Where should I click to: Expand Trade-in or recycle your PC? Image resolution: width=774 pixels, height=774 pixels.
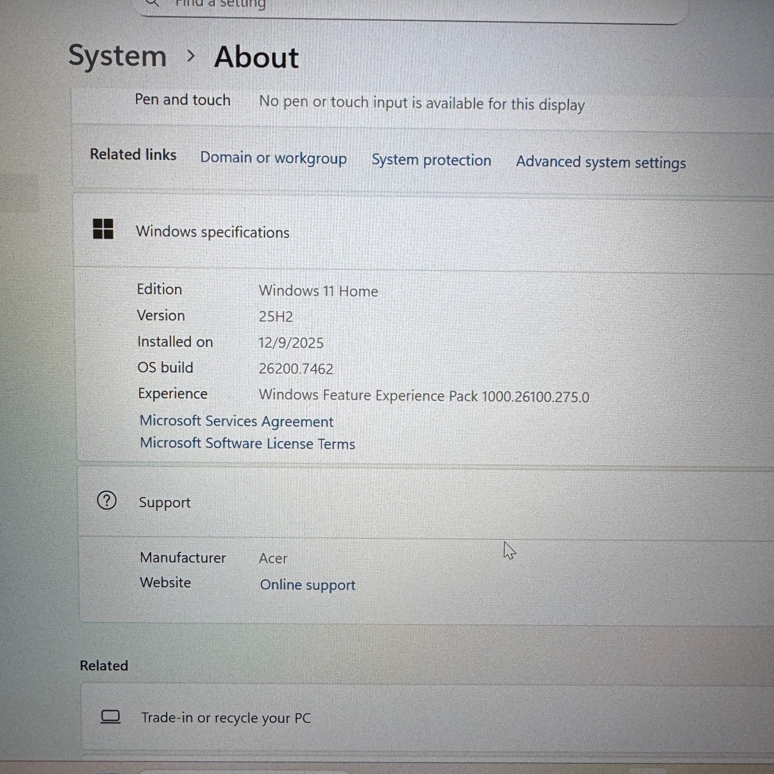pyautogui.click(x=413, y=717)
